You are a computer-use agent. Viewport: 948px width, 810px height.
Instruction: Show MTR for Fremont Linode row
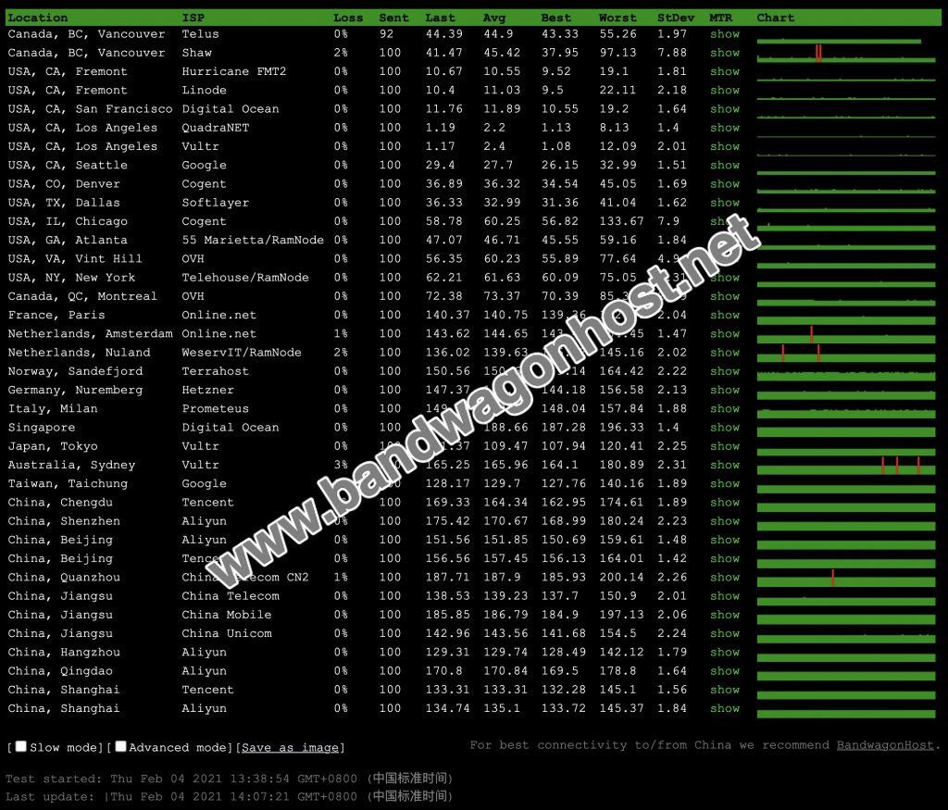tap(725, 91)
